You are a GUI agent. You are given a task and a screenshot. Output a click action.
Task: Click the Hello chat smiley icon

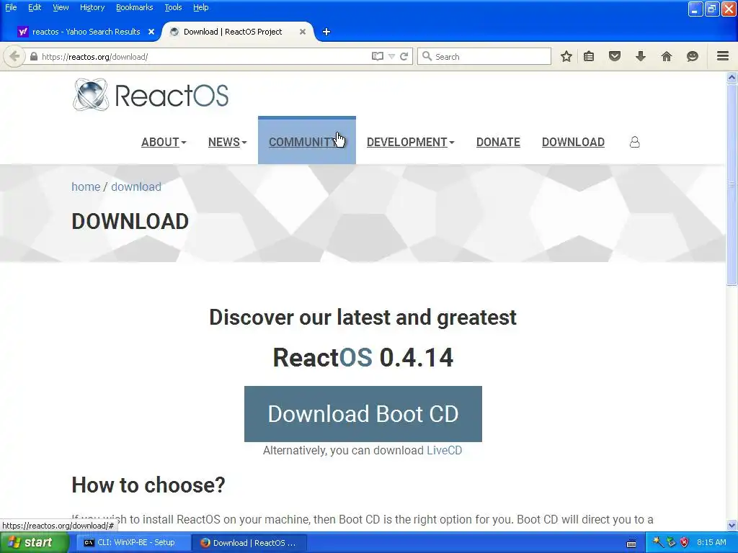693,56
